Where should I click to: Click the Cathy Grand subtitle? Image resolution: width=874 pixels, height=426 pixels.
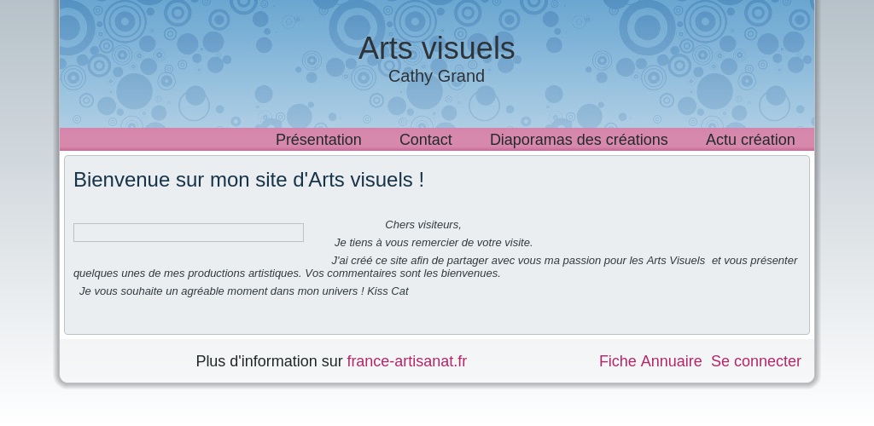click(436, 76)
